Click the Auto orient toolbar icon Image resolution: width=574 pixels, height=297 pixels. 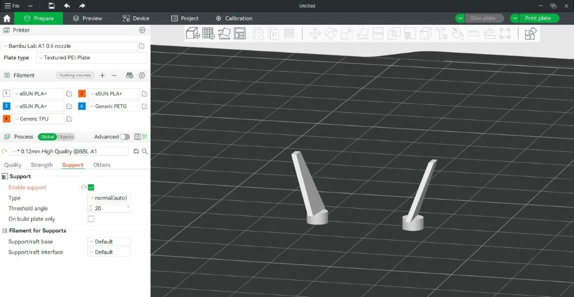pyautogui.click(x=224, y=33)
